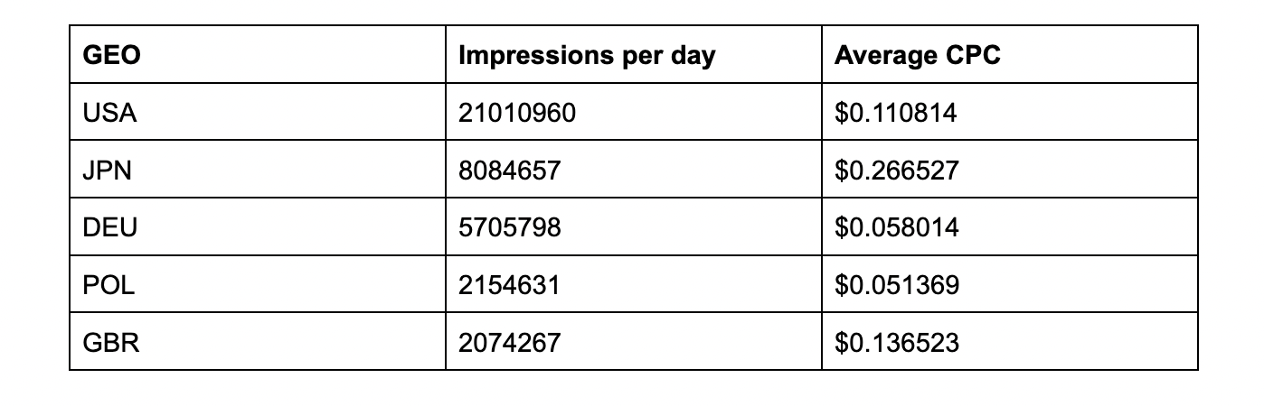
Task: Click the Impressions per day header
Action: point(587,56)
